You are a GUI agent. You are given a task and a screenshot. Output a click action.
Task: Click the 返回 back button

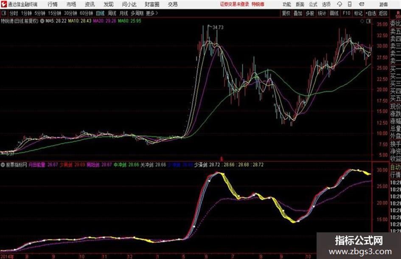(383, 13)
